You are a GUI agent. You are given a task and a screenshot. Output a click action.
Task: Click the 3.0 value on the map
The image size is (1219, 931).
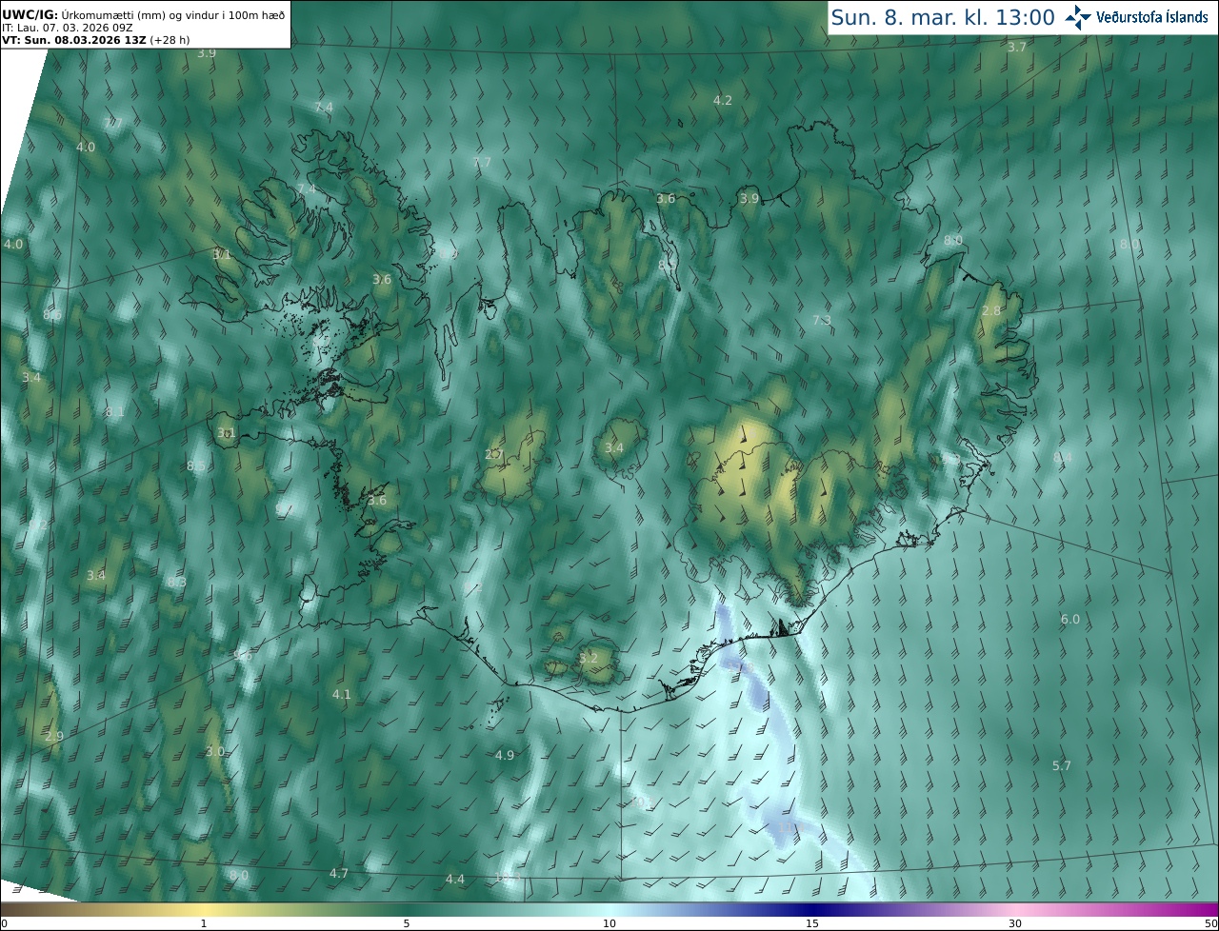[x=215, y=752]
